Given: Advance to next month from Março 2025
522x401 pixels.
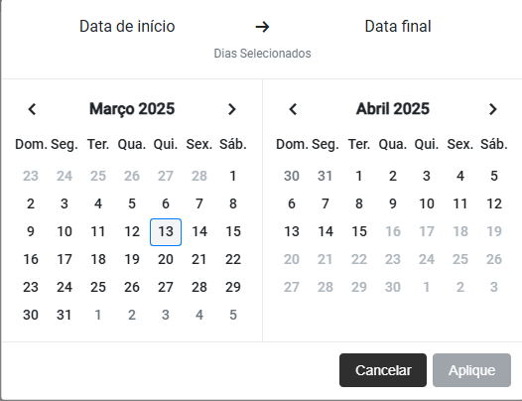Looking at the screenshot, I should [x=231, y=109].
